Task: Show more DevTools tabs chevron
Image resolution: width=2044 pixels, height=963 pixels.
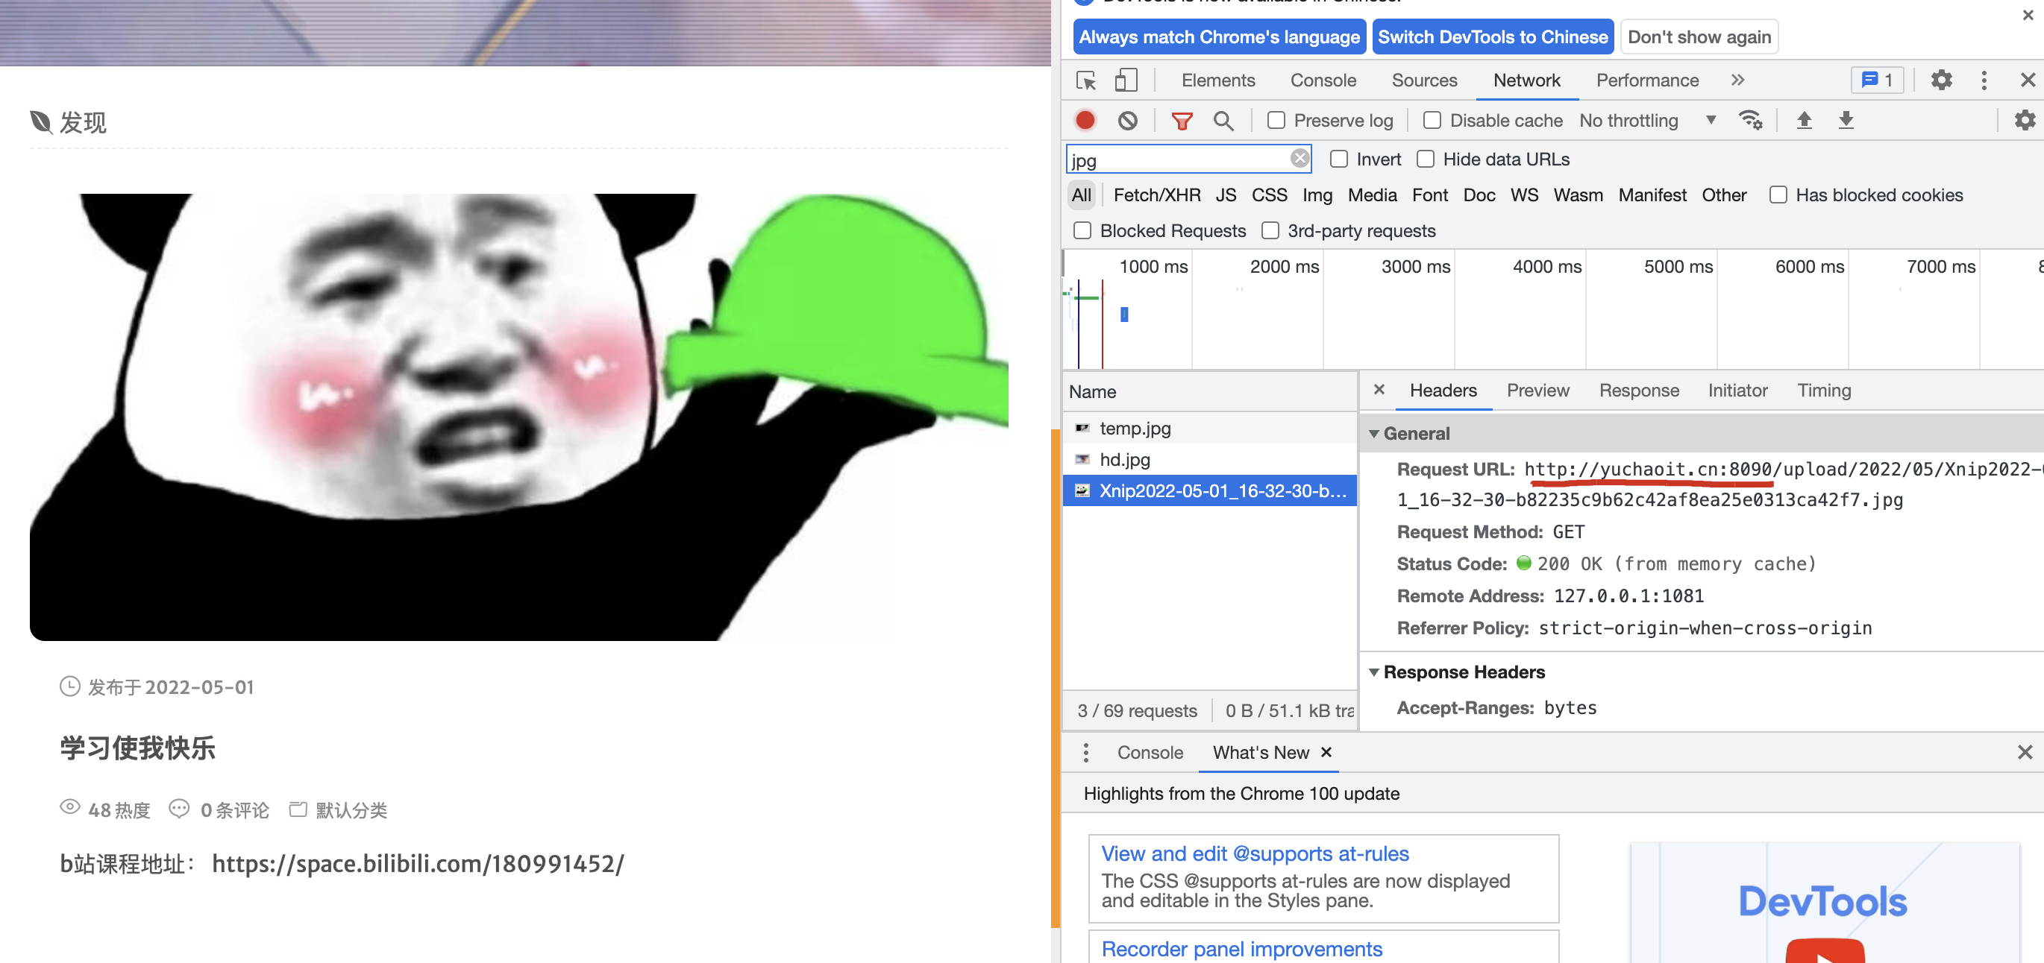Action: pyautogui.click(x=1737, y=80)
